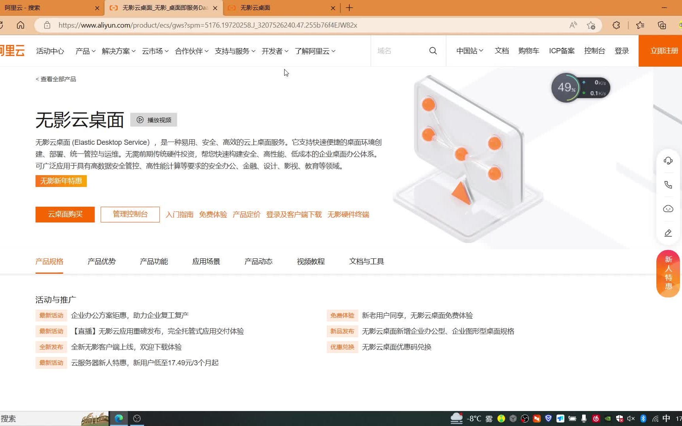The width and height of the screenshot is (682, 426).
Task: Click the 活动中心 nav item
Action: click(x=50, y=51)
